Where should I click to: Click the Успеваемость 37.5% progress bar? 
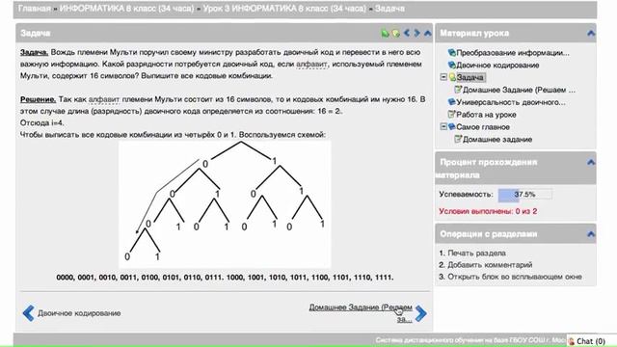click(x=524, y=195)
